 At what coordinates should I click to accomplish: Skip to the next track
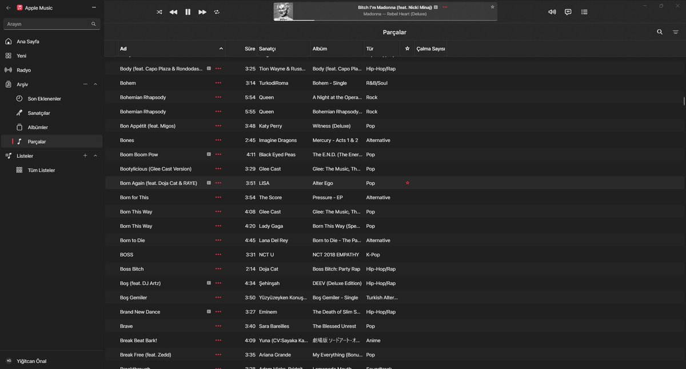point(202,12)
